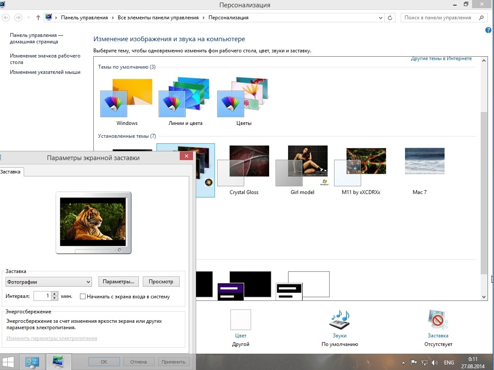The height and width of the screenshot is (370, 494).
Task: Open the Windows Start button
Action: point(8,362)
